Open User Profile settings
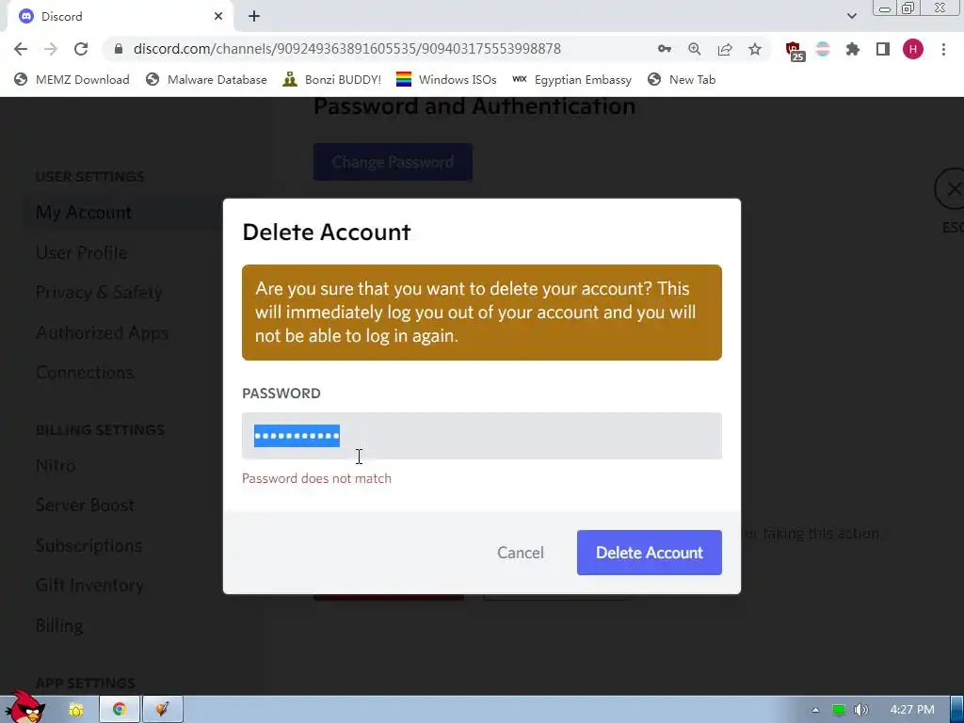 click(81, 252)
